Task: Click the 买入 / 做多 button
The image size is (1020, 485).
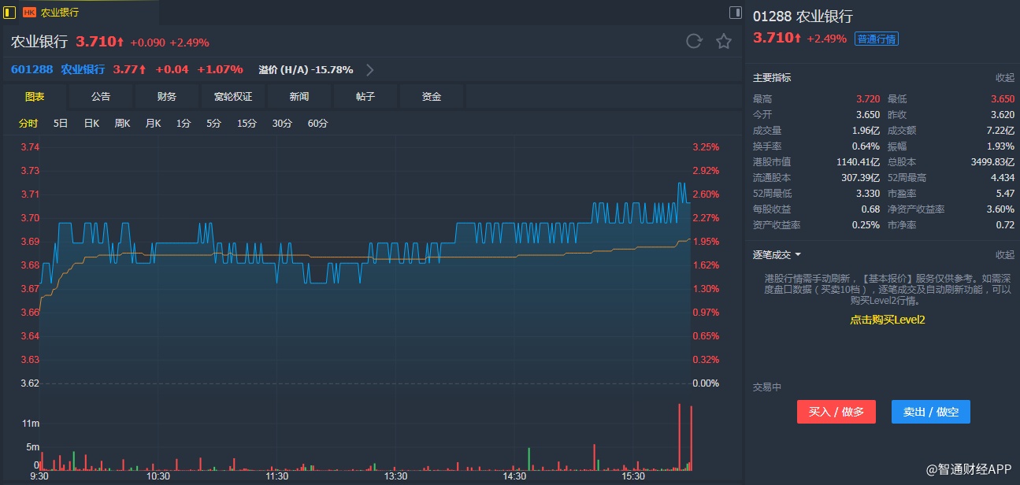Action: click(836, 412)
